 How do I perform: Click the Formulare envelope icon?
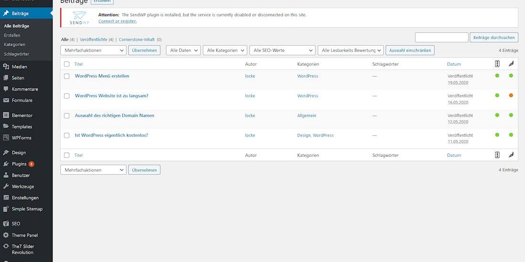pos(6,100)
